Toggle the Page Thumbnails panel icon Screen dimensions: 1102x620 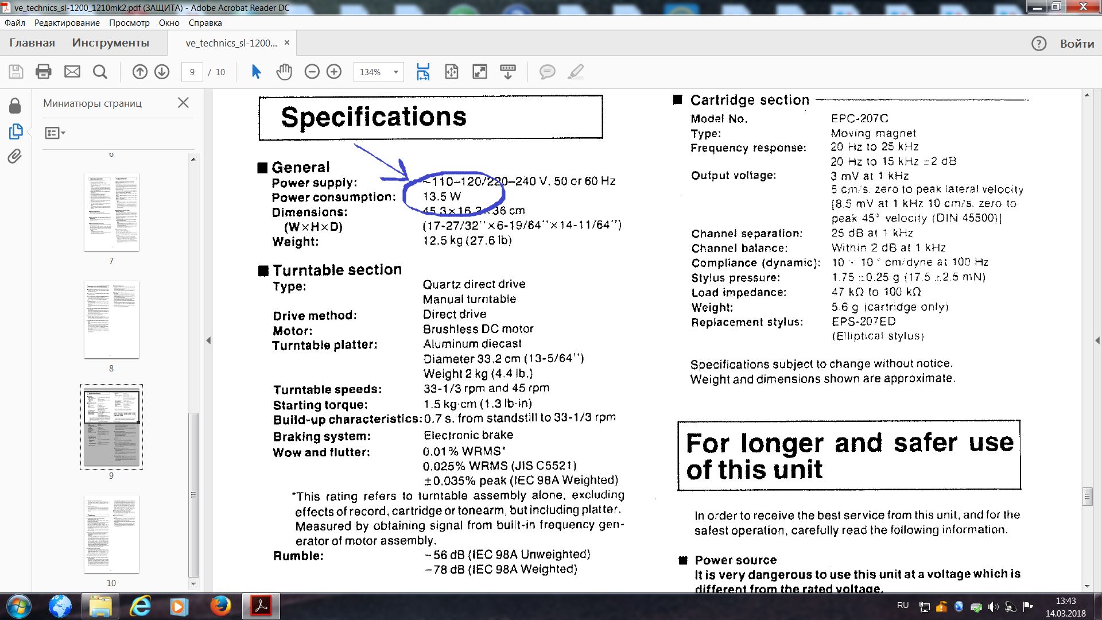click(15, 131)
